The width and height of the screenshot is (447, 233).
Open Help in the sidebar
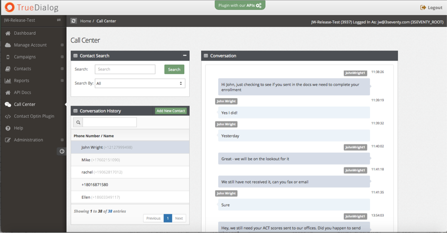pos(18,128)
